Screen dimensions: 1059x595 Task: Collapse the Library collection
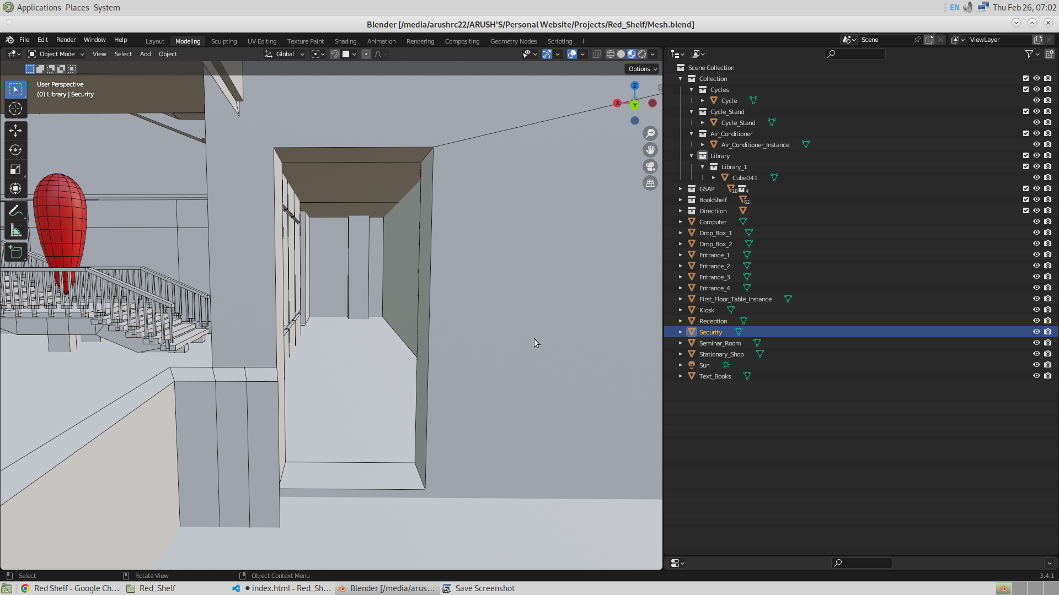pyautogui.click(x=691, y=156)
